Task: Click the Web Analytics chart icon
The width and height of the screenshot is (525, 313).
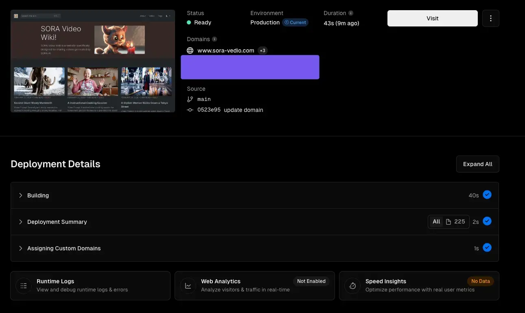Action: point(188,286)
